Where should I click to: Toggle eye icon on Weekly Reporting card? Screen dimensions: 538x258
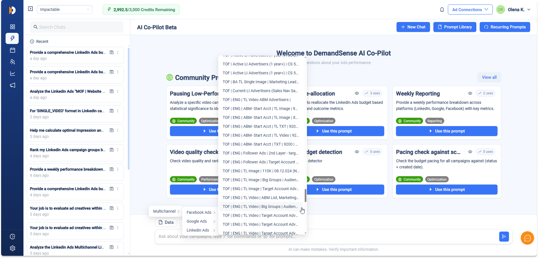point(470,94)
